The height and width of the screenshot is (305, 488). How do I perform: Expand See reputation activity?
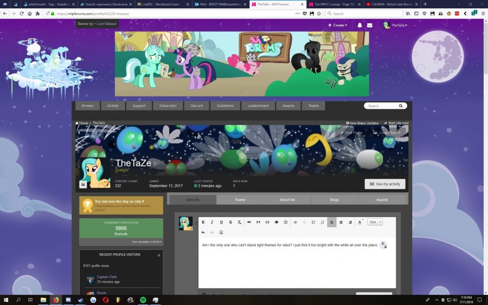(146, 242)
